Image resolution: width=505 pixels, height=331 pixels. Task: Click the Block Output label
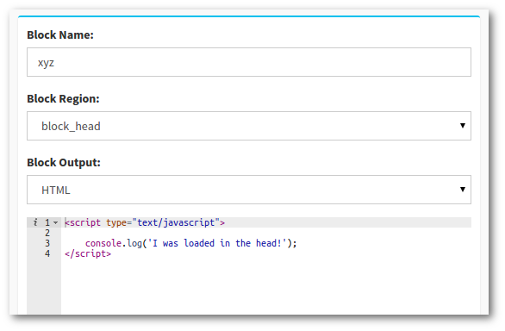tap(64, 162)
